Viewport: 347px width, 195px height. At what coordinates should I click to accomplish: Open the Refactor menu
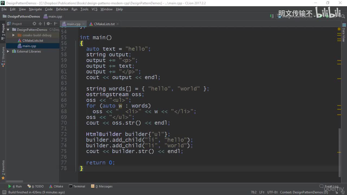click(x=62, y=9)
